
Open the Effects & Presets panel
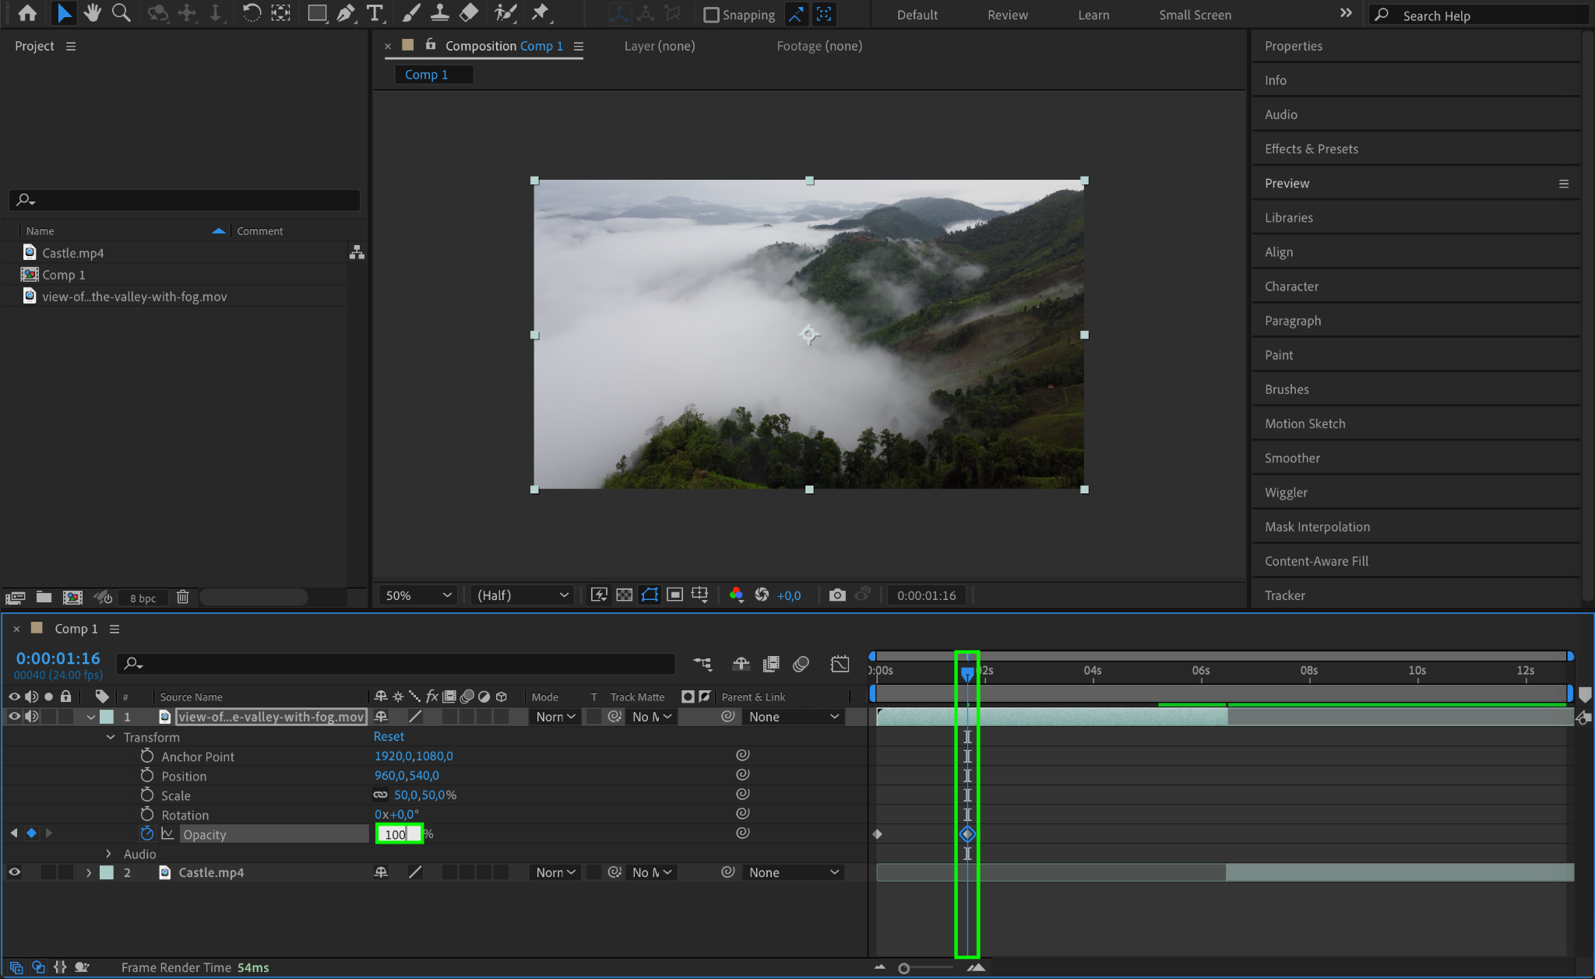coord(1311,149)
